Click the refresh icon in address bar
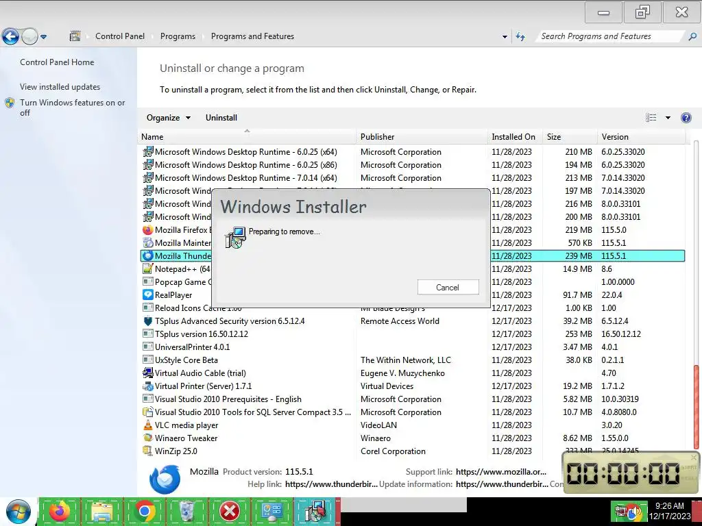This screenshot has width=702, height=526. pos(520,37)
